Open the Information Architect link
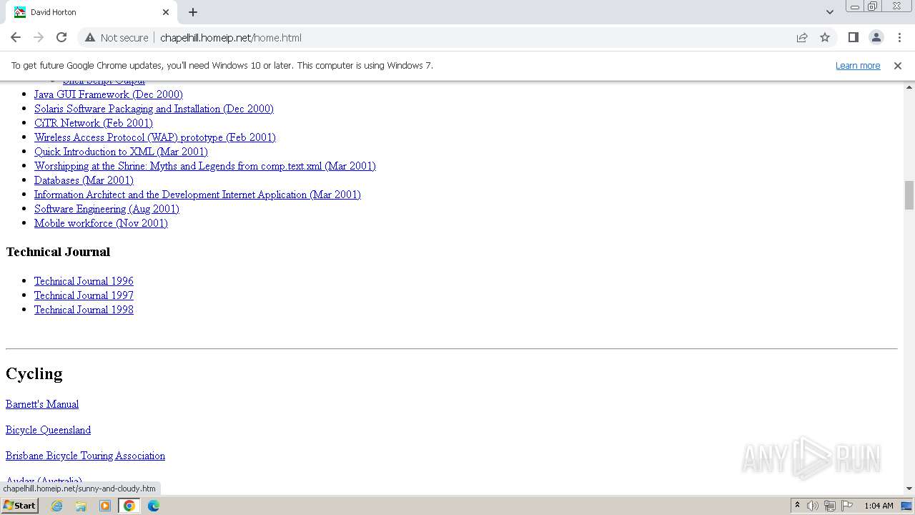The height and width of the screenshot is (515, 915). [197, 195]
